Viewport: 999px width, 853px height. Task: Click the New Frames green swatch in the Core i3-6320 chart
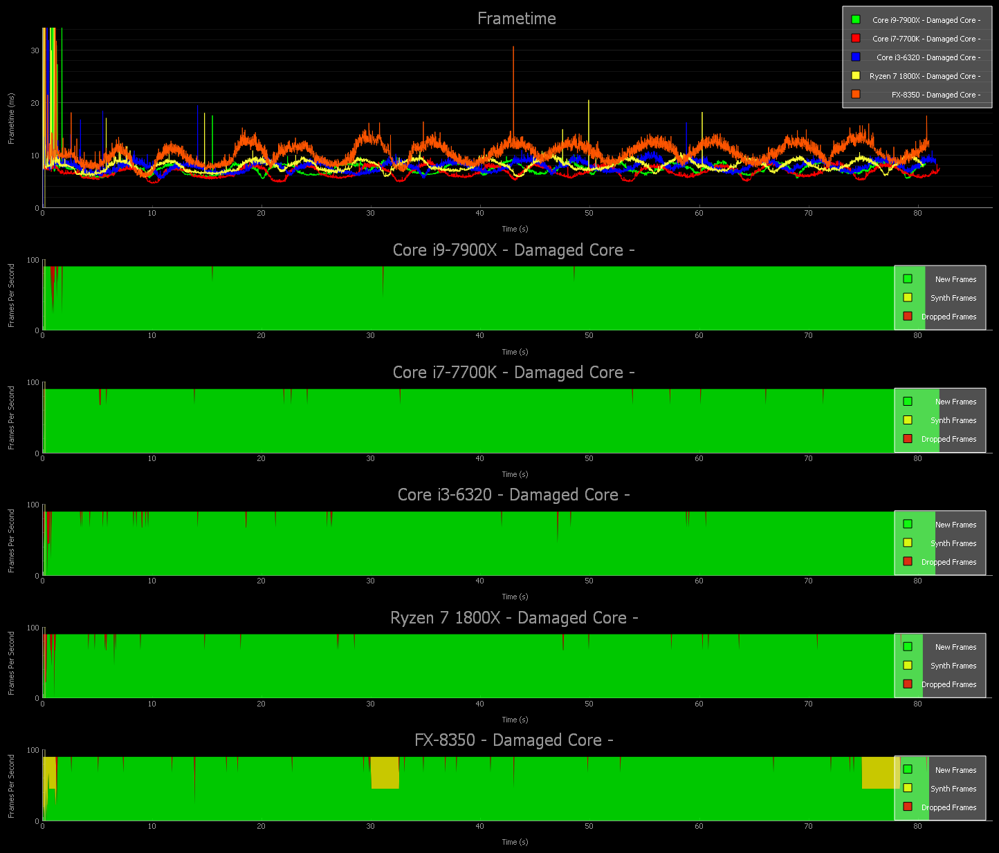tap(908, 524)
